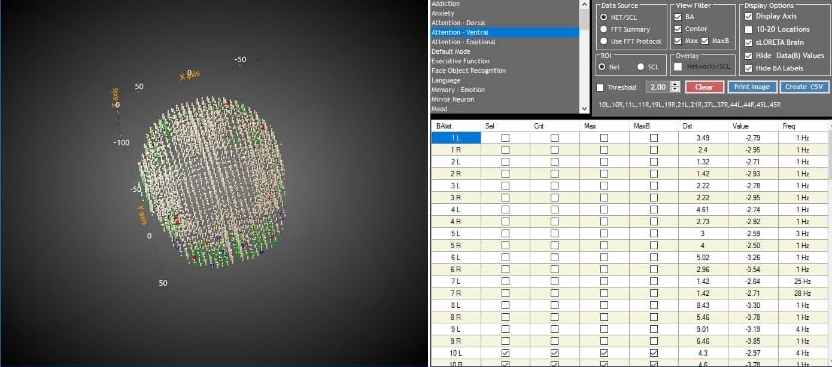Increase threshold value with up arrow
The width and height of the screenshot is (832, 367).
coord(676,84)
